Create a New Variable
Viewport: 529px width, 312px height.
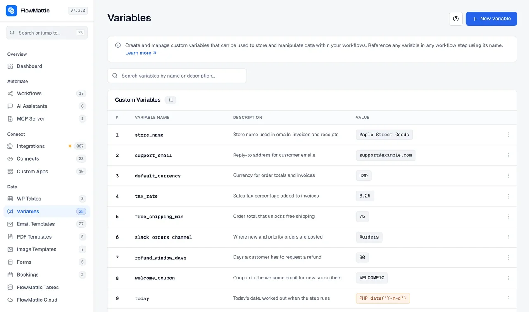tap(491, 19)
